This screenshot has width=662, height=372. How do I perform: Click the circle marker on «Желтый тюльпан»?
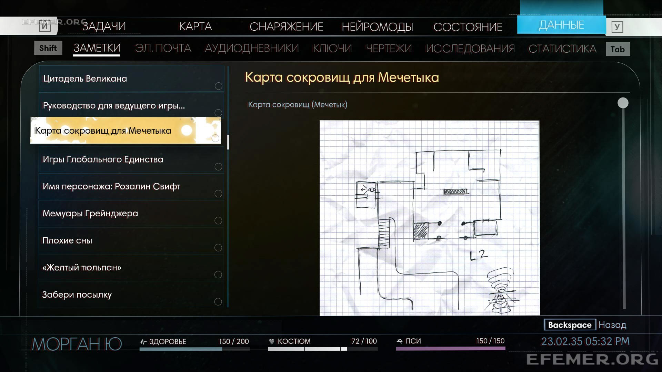(218, 275)
